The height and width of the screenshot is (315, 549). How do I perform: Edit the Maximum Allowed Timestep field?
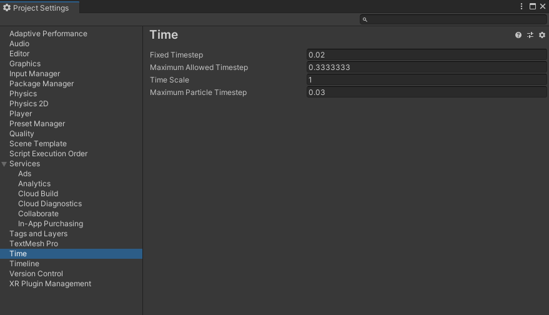coord(427,67)
